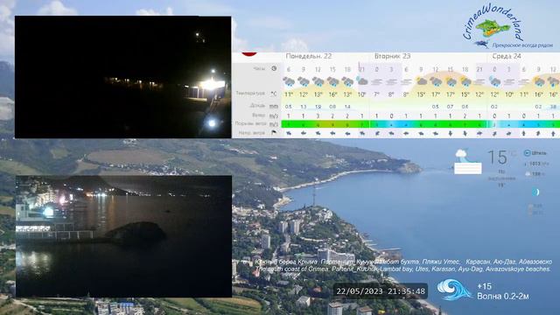Click the 1013 pressure reading
This screenshot has width=560, height=315.
pyautogui.click(x=535, y=164)
